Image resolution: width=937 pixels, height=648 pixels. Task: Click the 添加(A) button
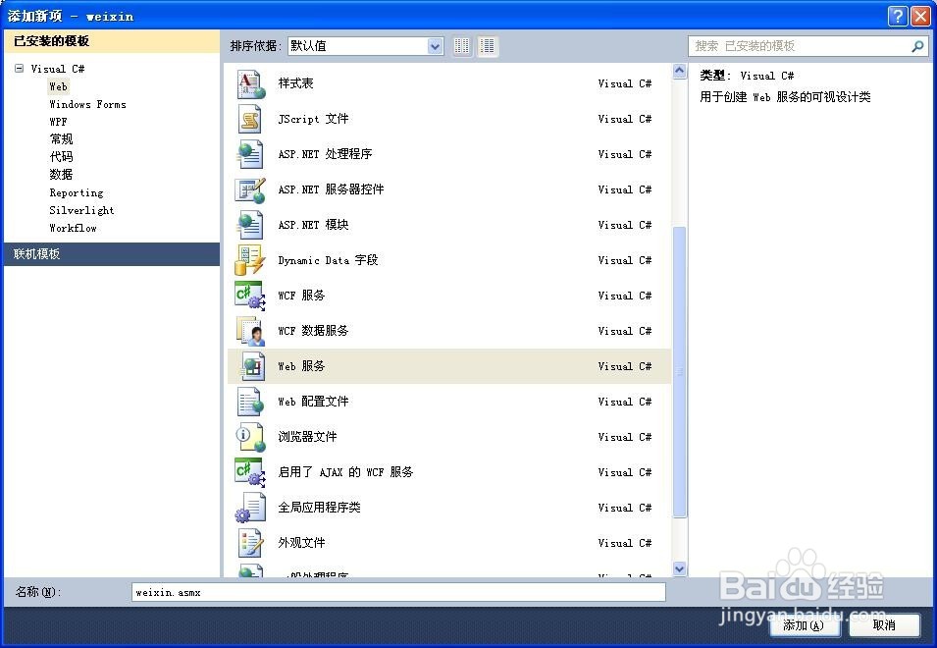(804, 625)
